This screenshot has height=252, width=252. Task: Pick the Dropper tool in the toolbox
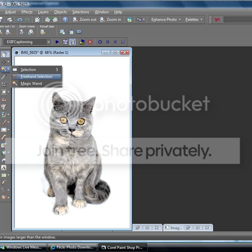click(x=4, y=77)
